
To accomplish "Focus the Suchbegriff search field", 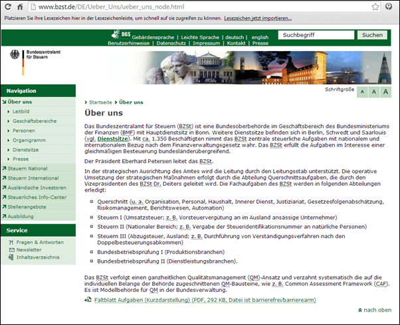I will [316, 35].
